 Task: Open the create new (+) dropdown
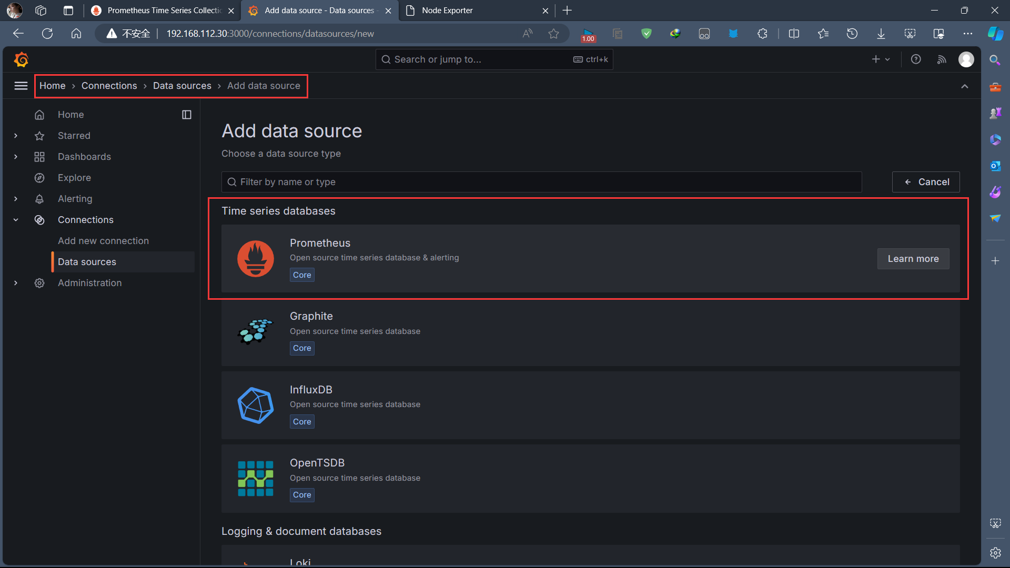pos(880,59)
